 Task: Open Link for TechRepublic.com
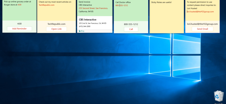[x=56, y=29]
